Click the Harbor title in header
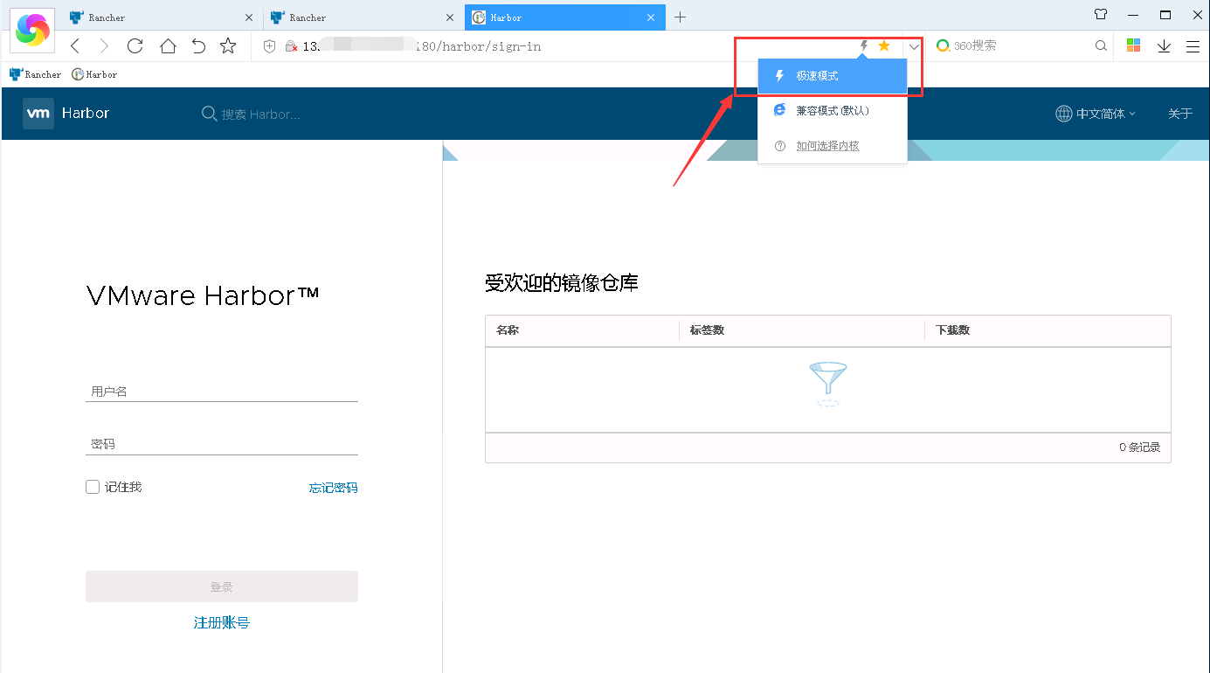 click(86, 114)
